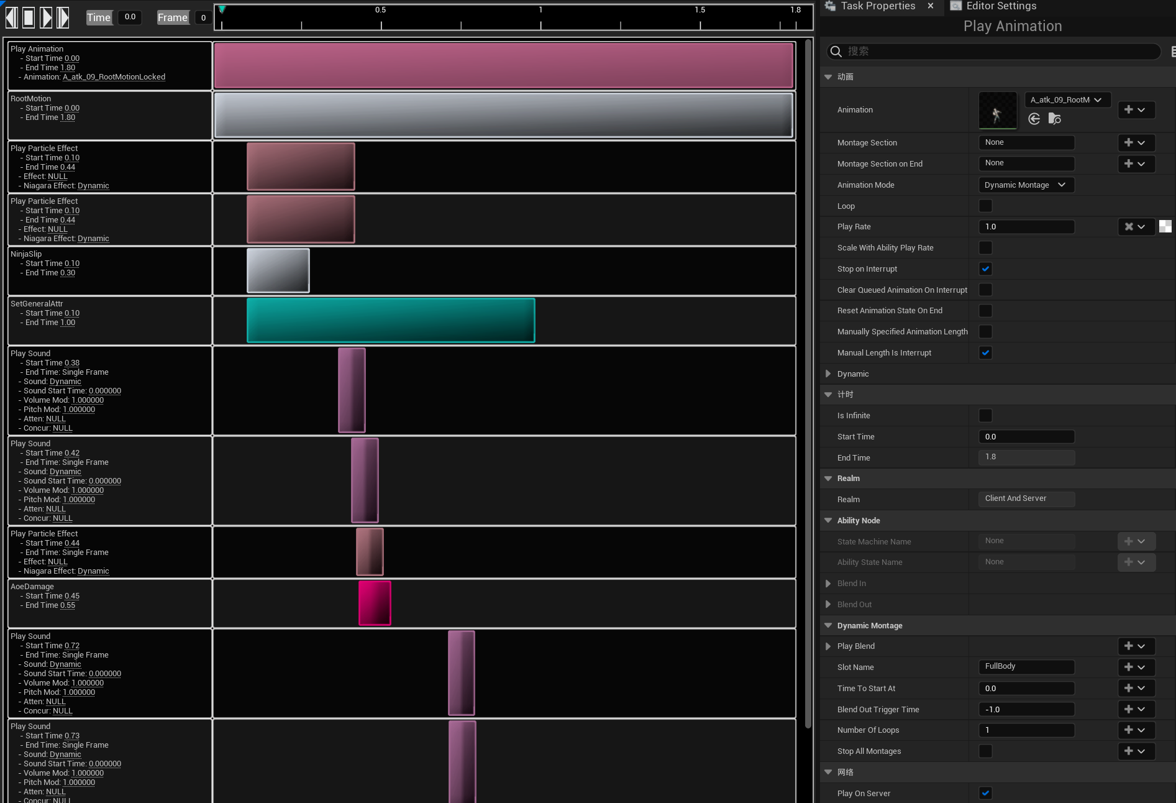The width and height of the screenshot is (1176, 803).
Task: Expand the Blend Out group
Action: [x=828, y=605]
